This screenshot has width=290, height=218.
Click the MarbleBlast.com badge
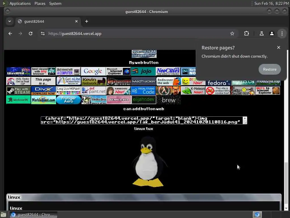tap(43, 100)
